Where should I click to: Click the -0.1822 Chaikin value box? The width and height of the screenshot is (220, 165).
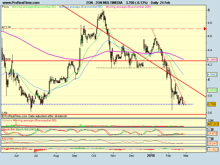tap(213, 150)
